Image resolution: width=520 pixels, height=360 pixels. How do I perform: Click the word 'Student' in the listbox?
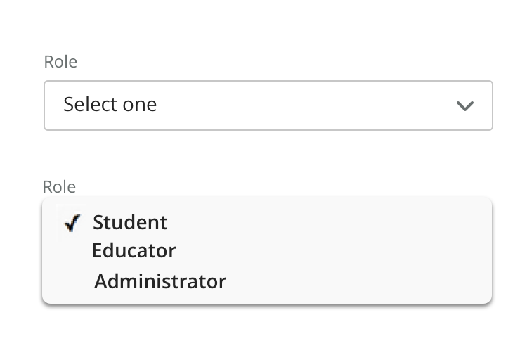(130, 222)
